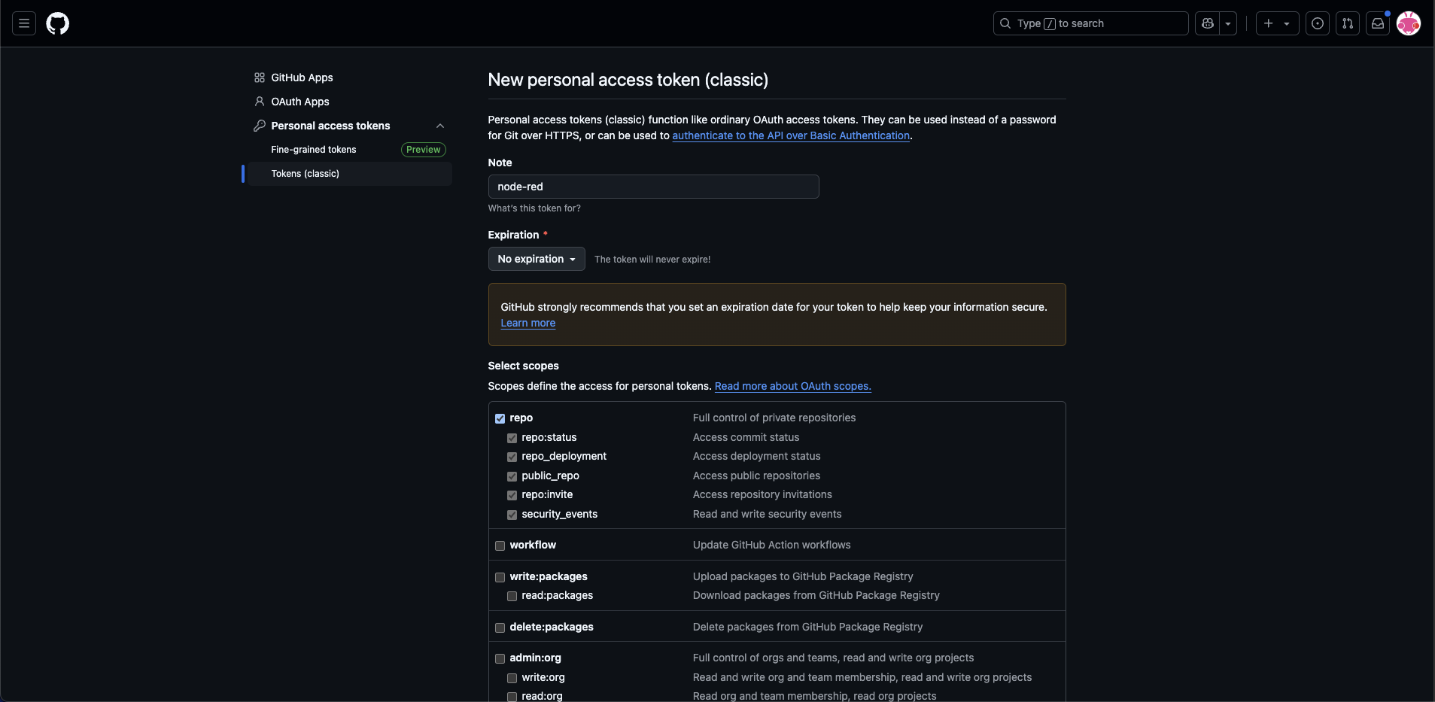The height and width of the screenshot is (702, 1435).
Task: Open the Copilot chat icon
Action: pyautogui.click(x=1208, y=23)
